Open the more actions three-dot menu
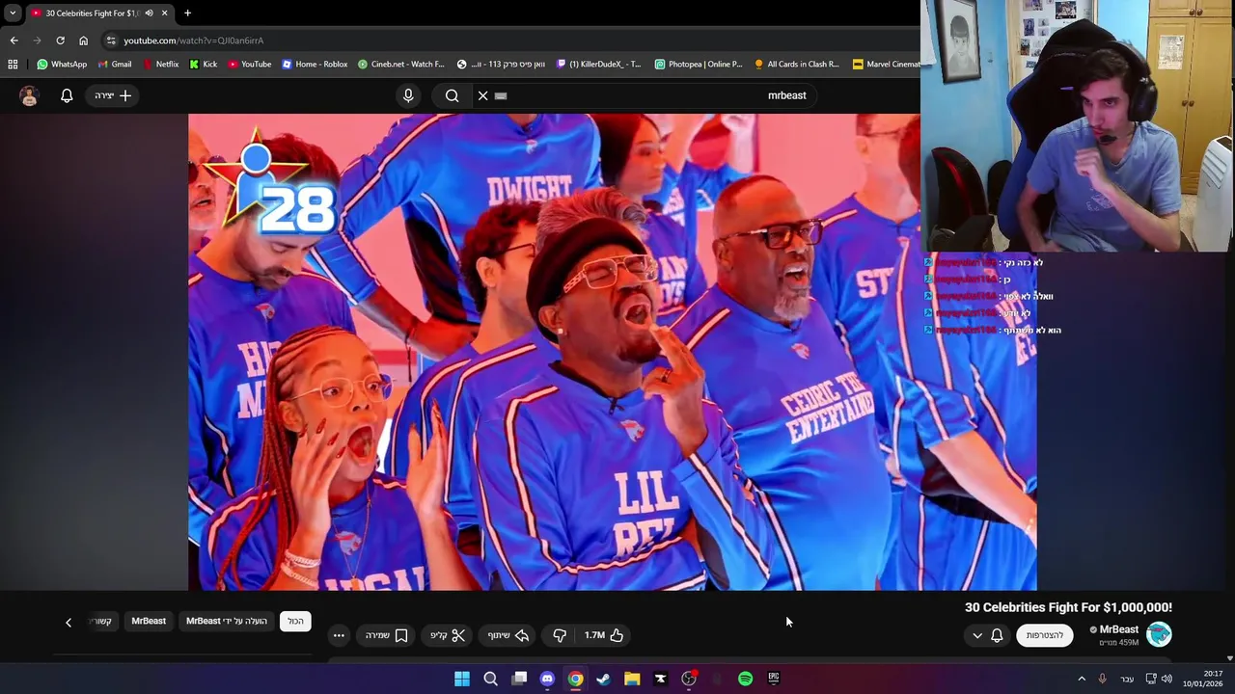This screenshot has width=1235, height=694. [339, 635]
